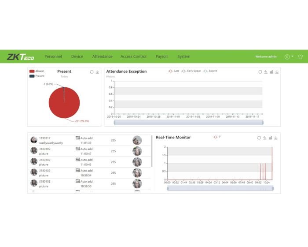Switch Attendance Exception to line chart view
This screenshot has height=247, width=308.
click(x=266, y=71)
